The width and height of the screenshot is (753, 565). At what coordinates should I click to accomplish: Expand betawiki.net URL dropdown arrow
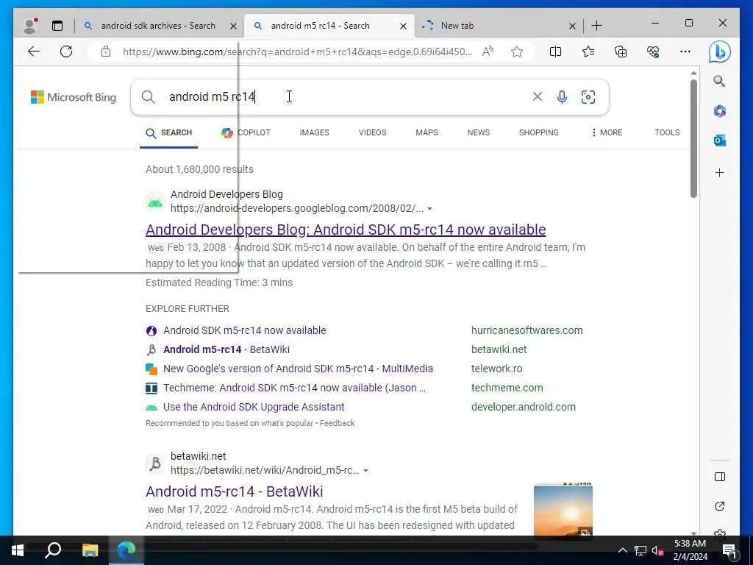coord(366,471)
